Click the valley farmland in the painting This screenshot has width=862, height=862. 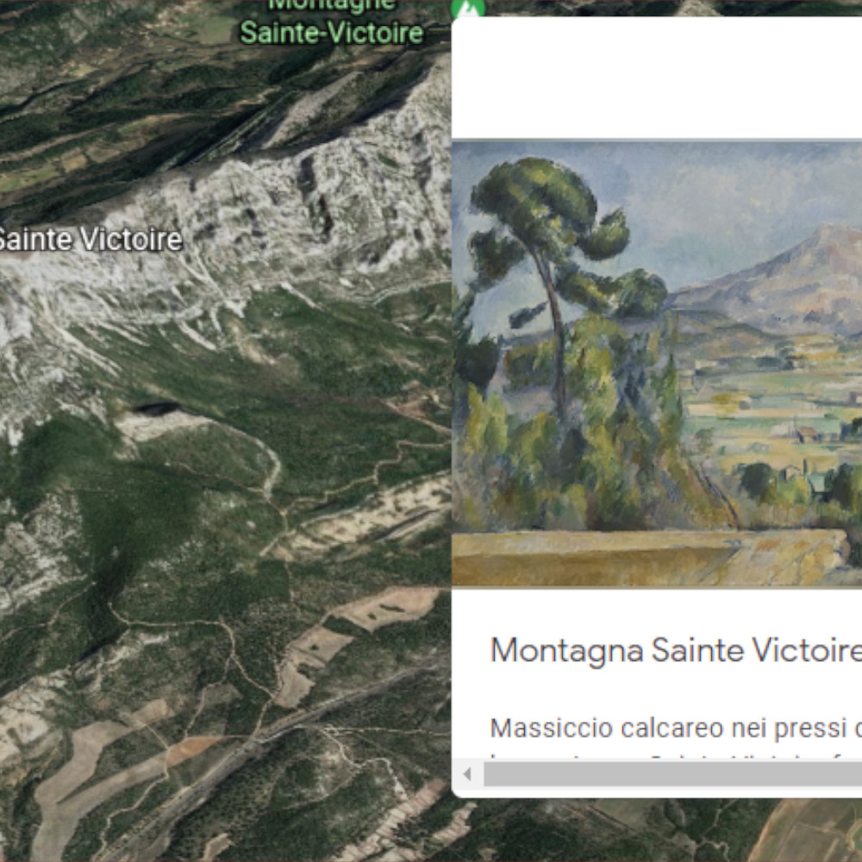(x=770, y=407)
